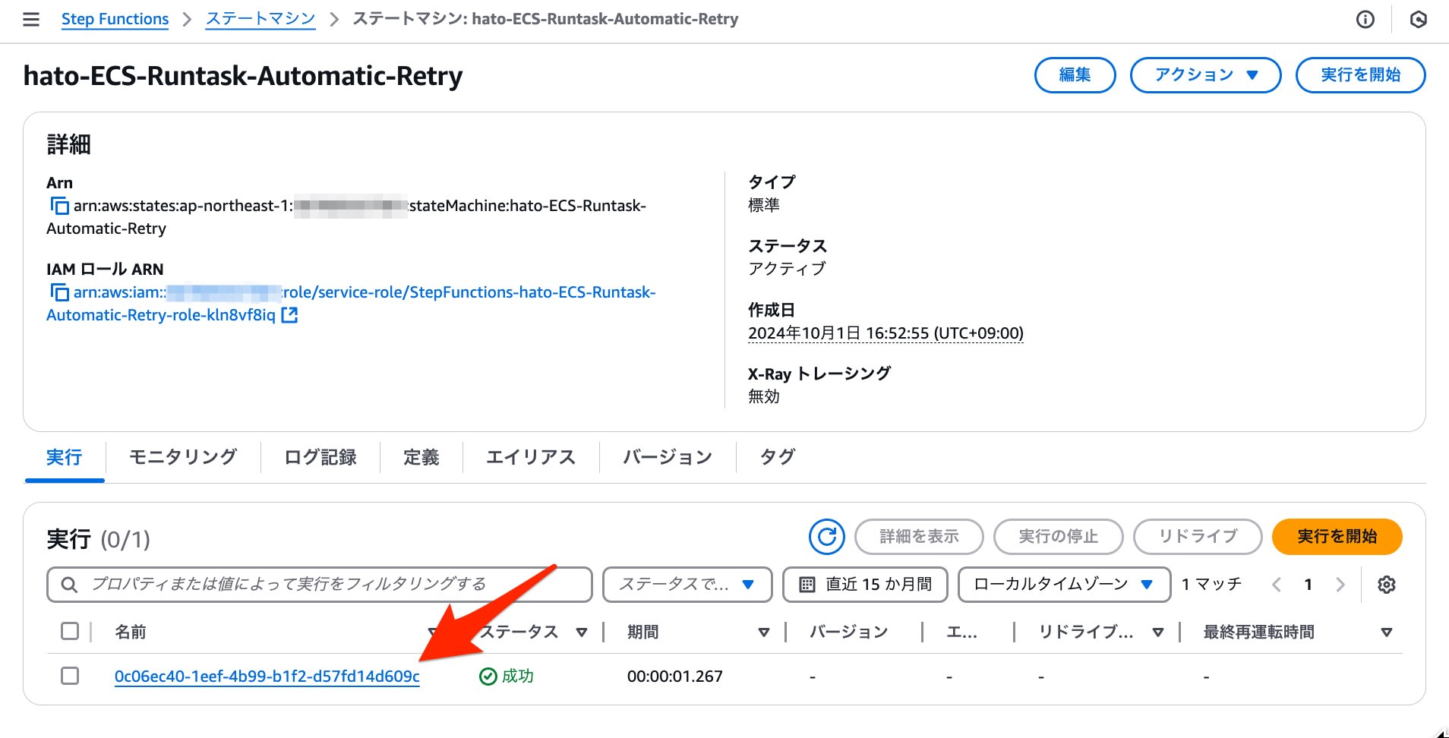
Task: Click the hexagon settings icon at top right
Action: [x=1418, y=20]
